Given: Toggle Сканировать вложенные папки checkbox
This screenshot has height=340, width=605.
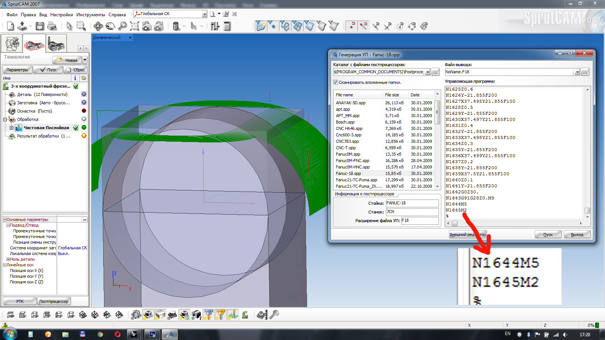Looking at the screenshot, I should 335,82.
